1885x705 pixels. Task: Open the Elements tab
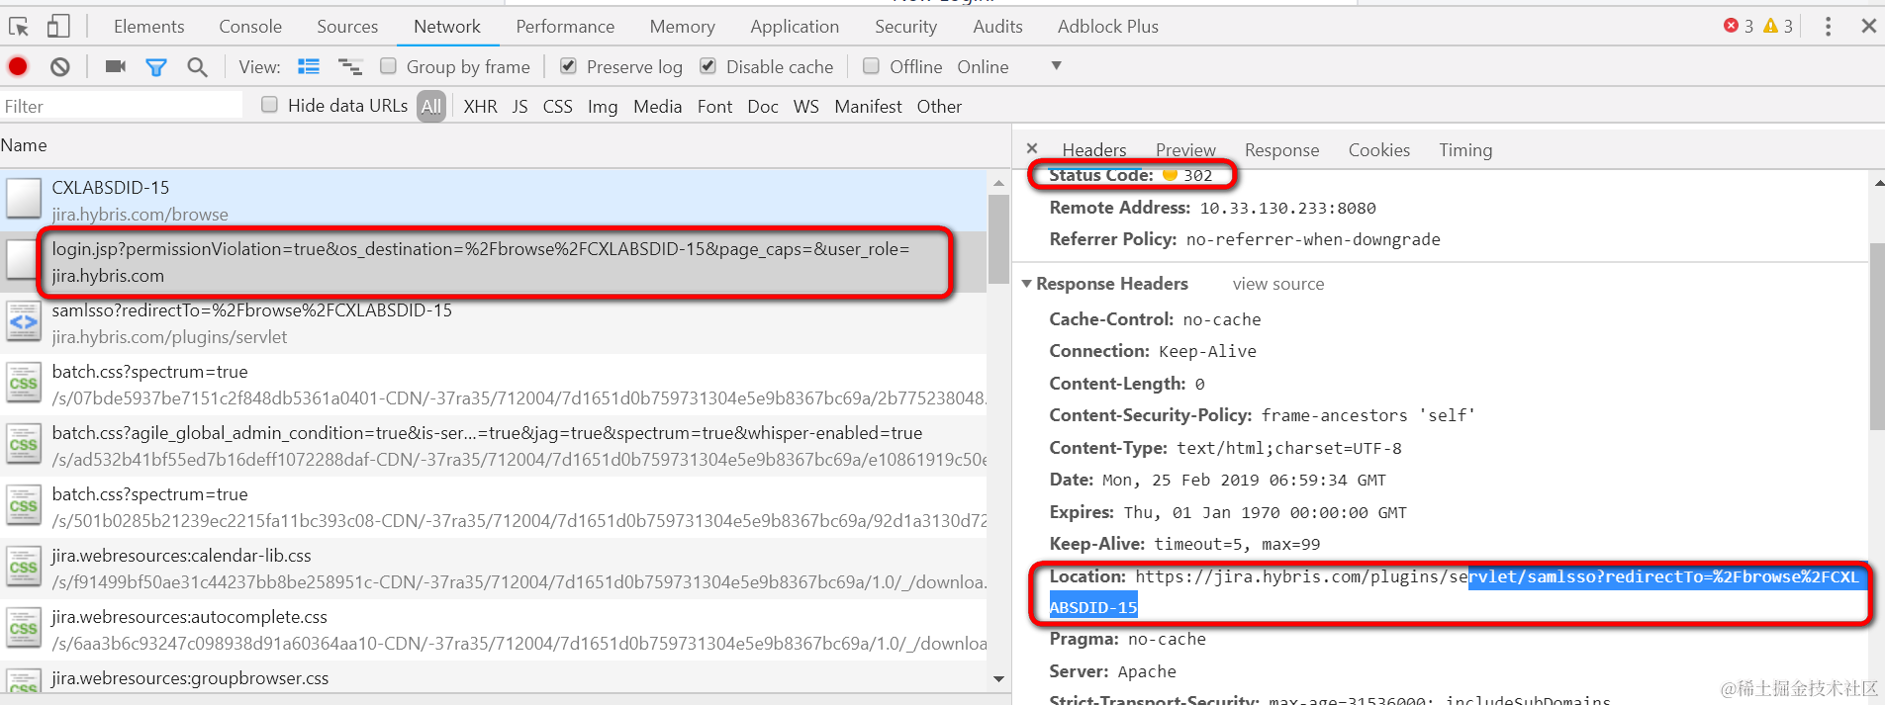(148, 27)
